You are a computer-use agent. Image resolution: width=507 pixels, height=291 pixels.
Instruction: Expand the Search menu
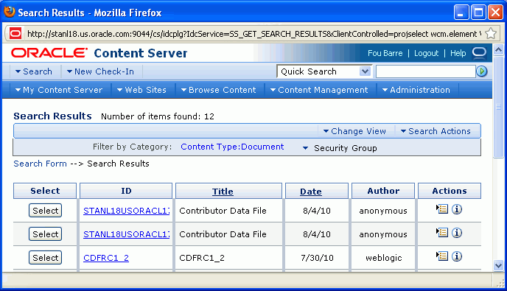coord(33,71)
